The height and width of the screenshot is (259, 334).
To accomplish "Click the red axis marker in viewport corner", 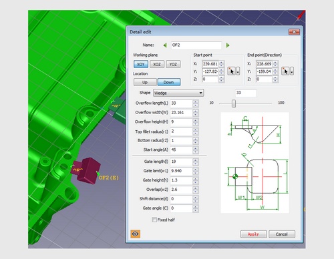I will click(x=301, y=15).
